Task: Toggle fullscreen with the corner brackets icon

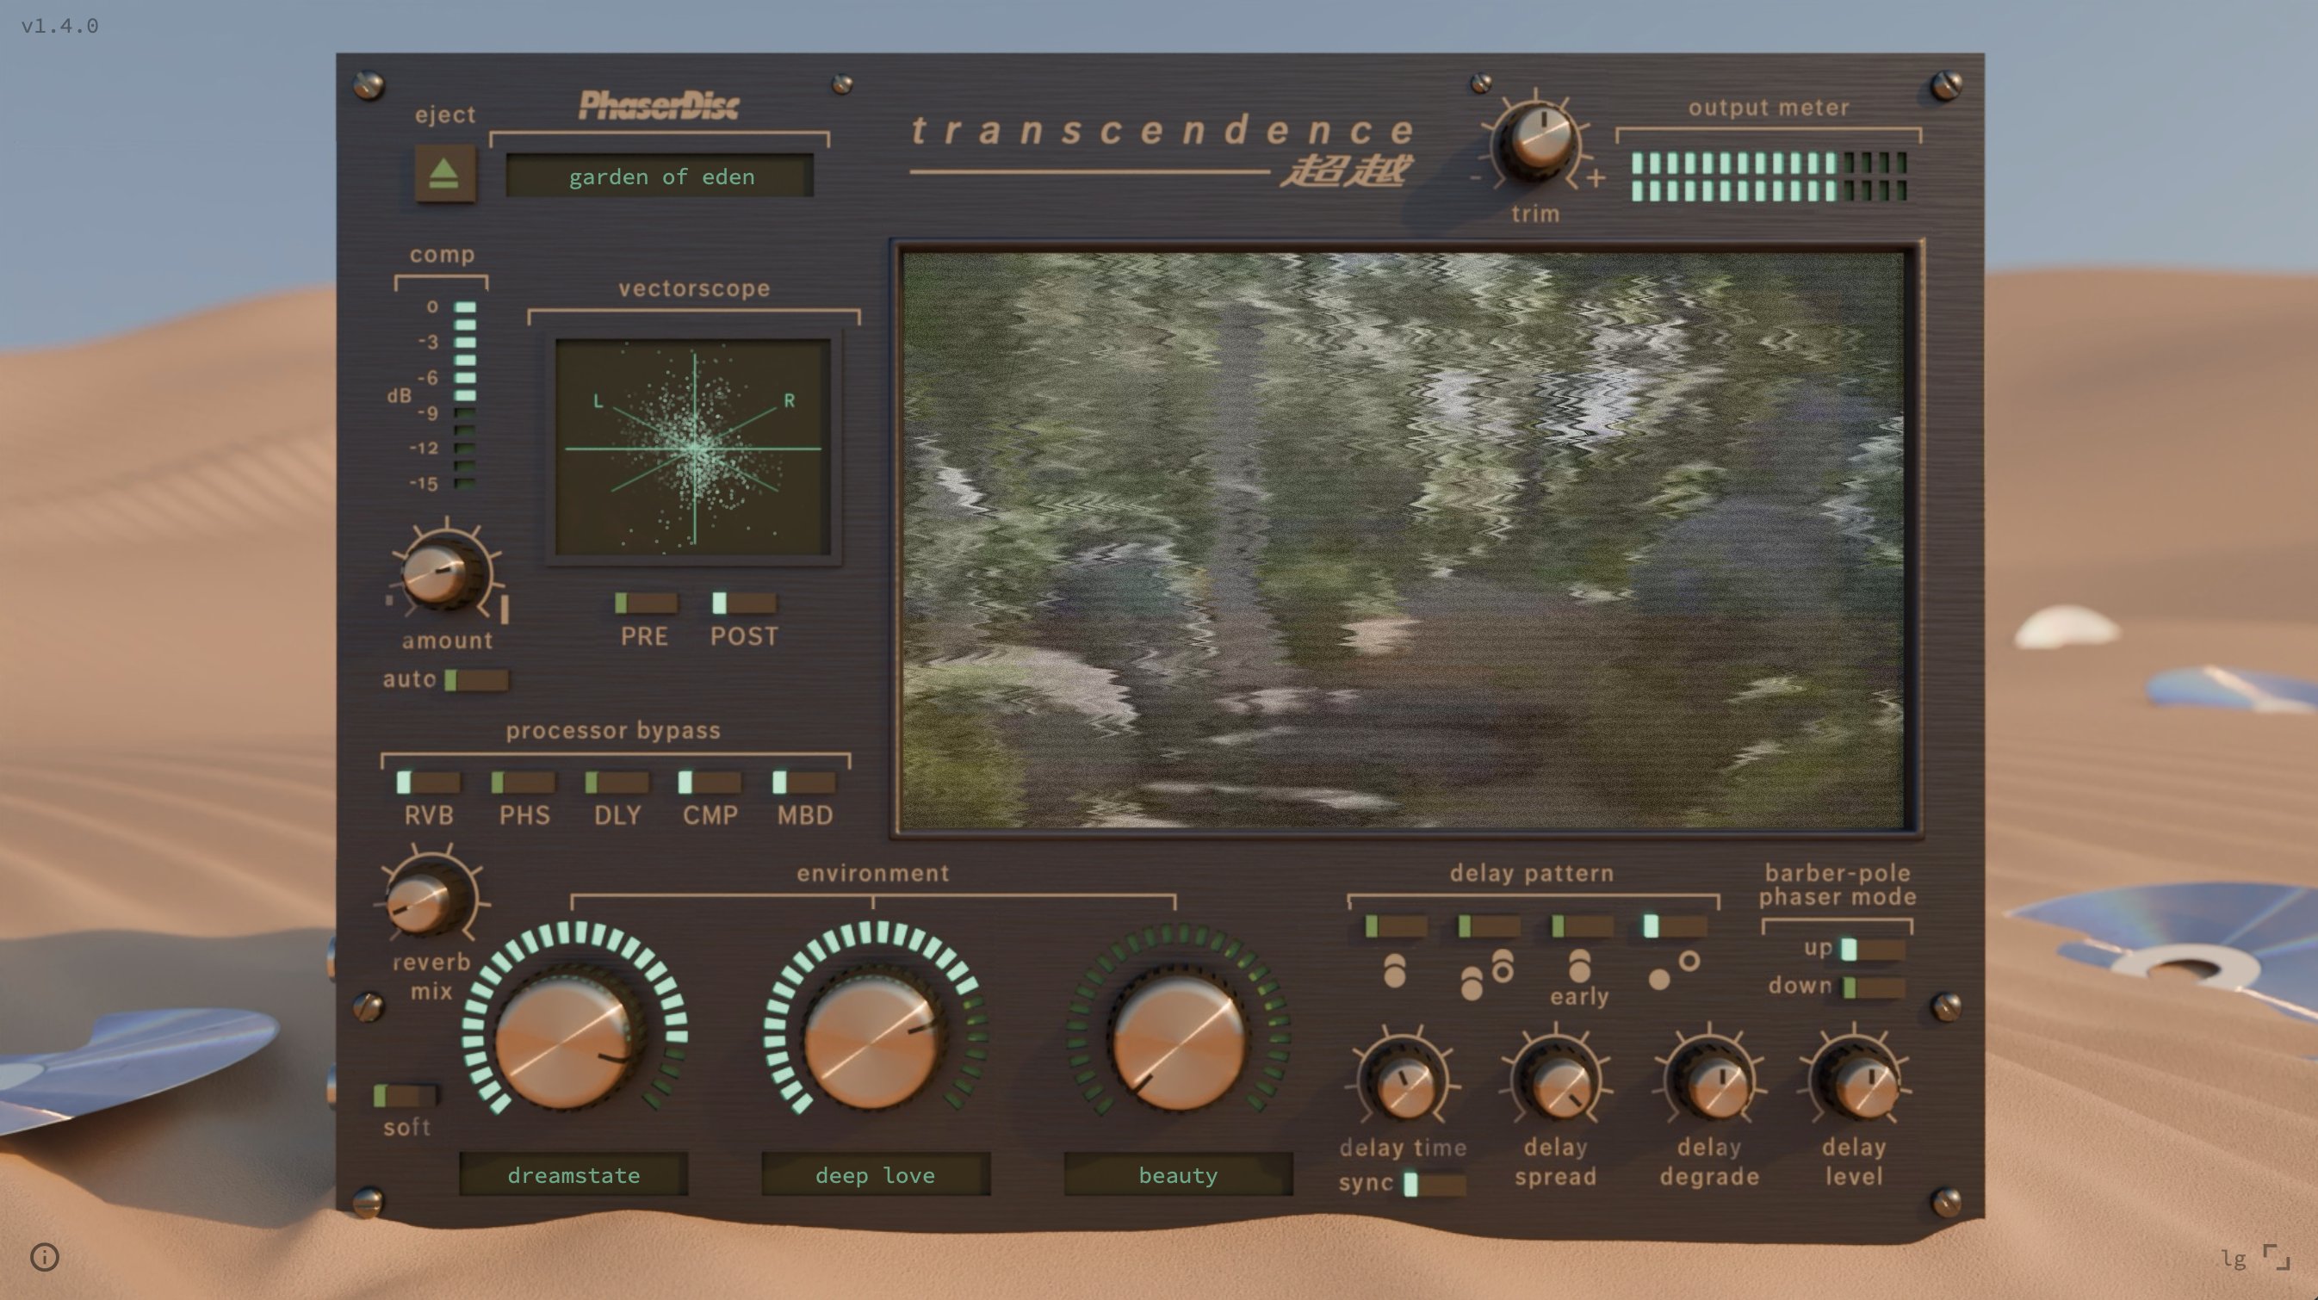Action: 2276,1257
